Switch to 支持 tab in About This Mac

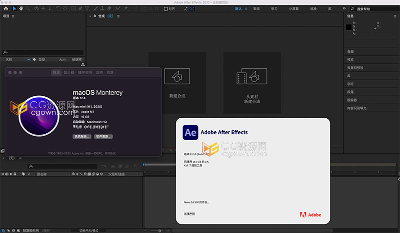pyautogui.click(x=99, y=72)
